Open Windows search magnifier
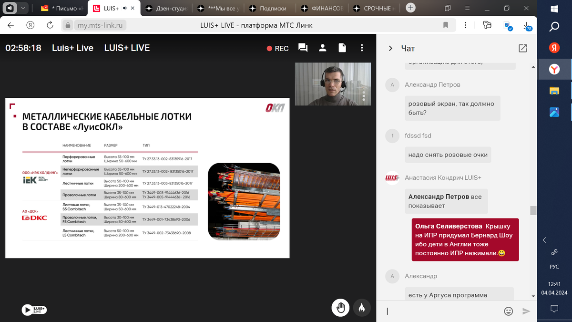Image resolution: width=572 pixels, height=322 pixels. (x=554, y=27)
